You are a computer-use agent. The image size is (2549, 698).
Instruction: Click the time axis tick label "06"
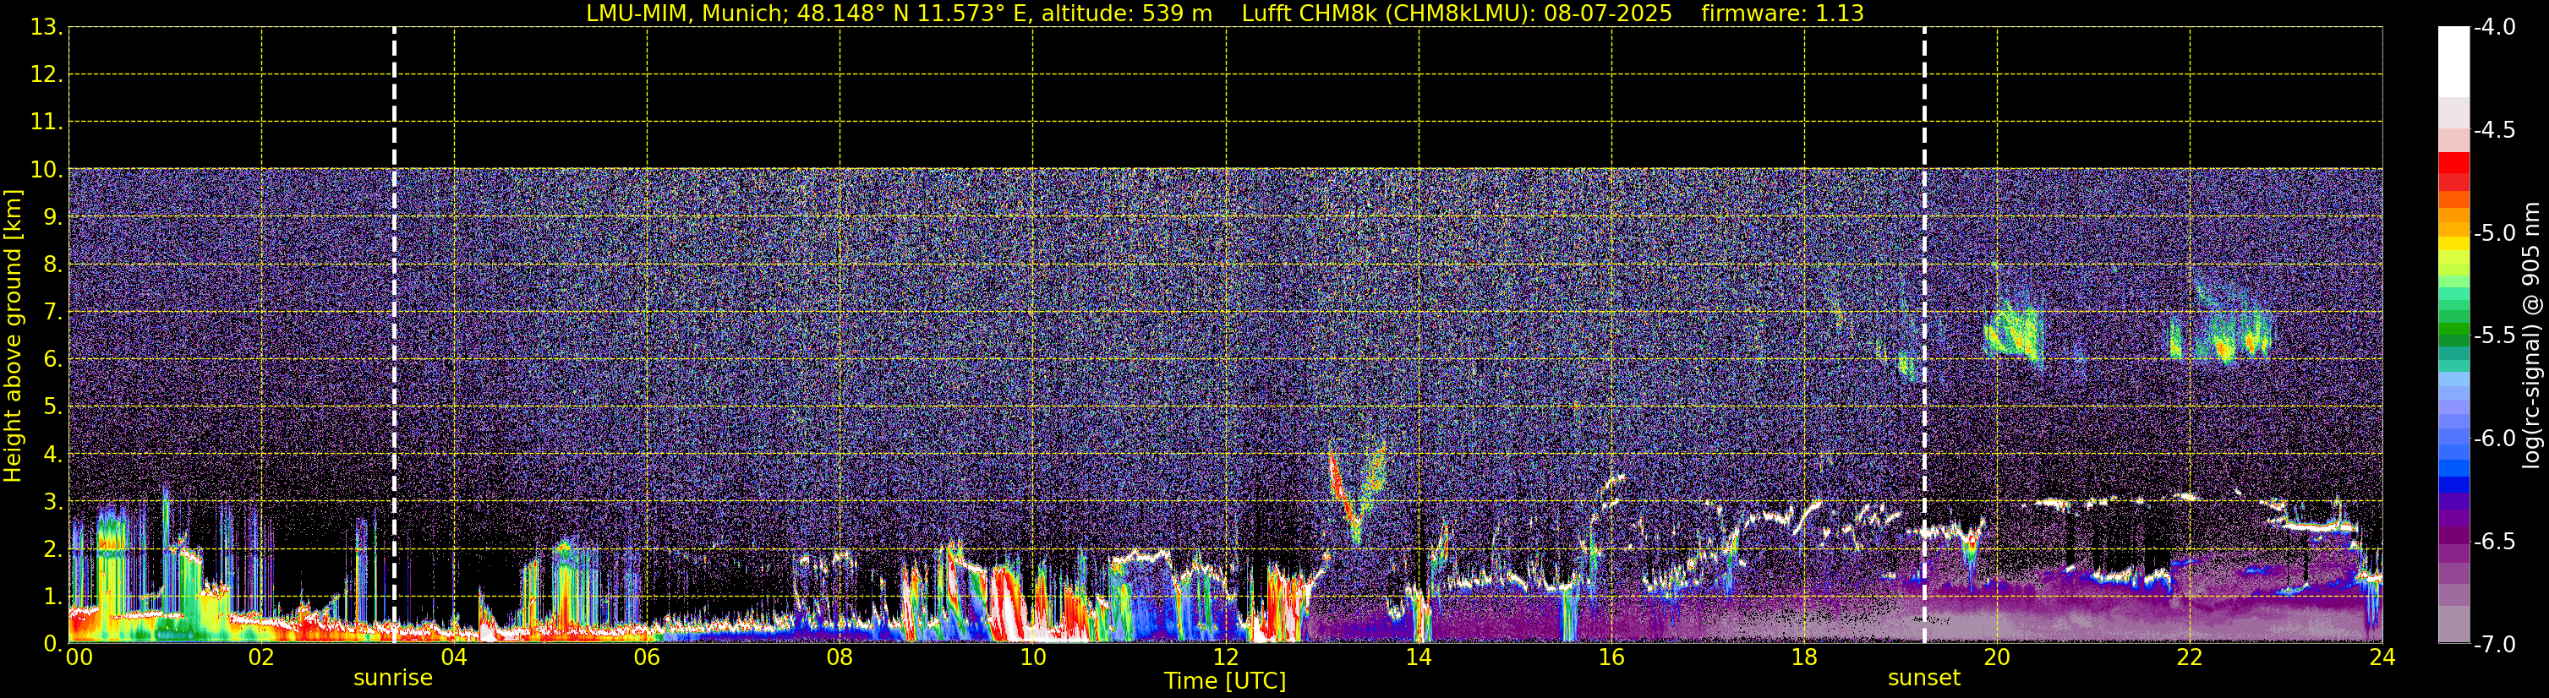pyautogui.click(x=647, y=658)
